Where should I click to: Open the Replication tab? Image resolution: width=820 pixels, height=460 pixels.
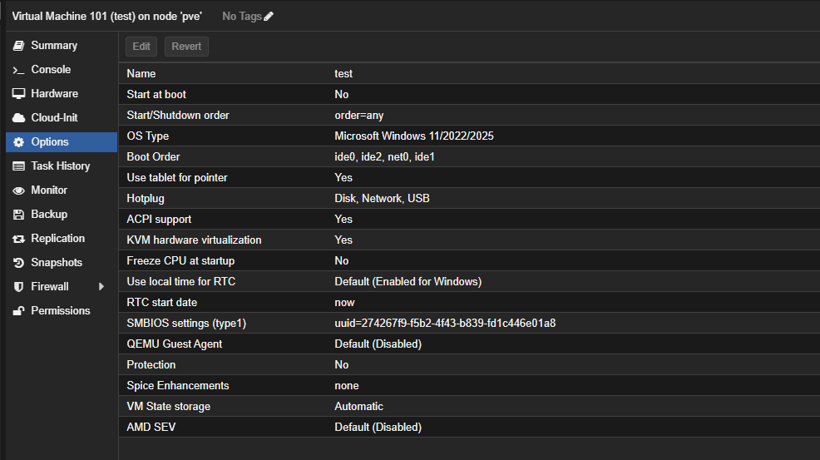[57, 239]
